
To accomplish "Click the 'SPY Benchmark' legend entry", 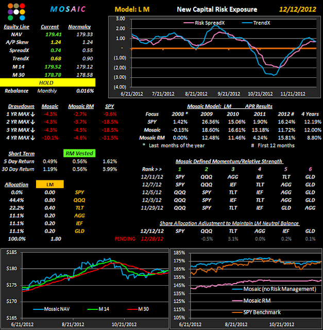I will tap(257, 312).
